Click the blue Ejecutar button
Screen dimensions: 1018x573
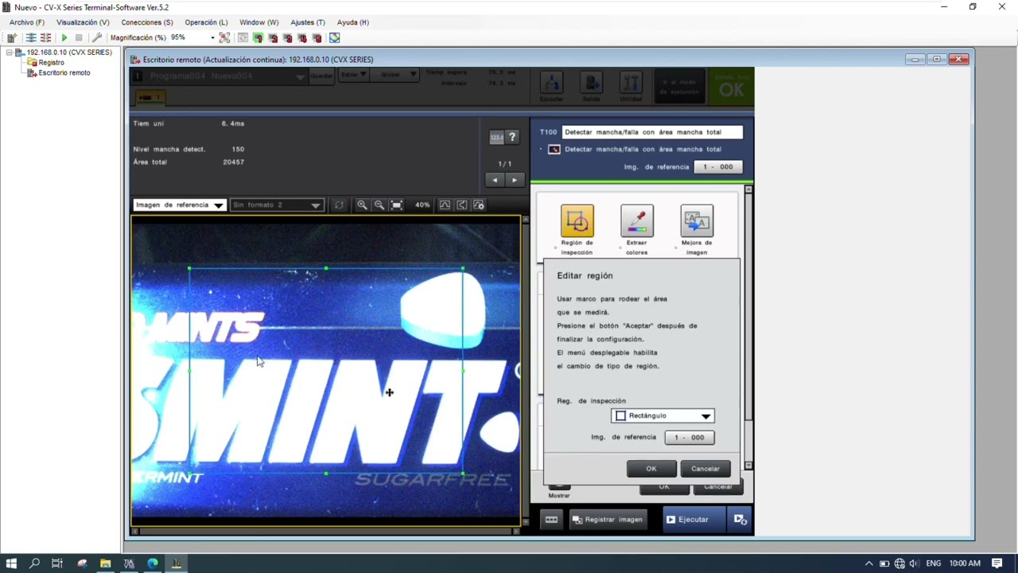click(x=694, y=520)
